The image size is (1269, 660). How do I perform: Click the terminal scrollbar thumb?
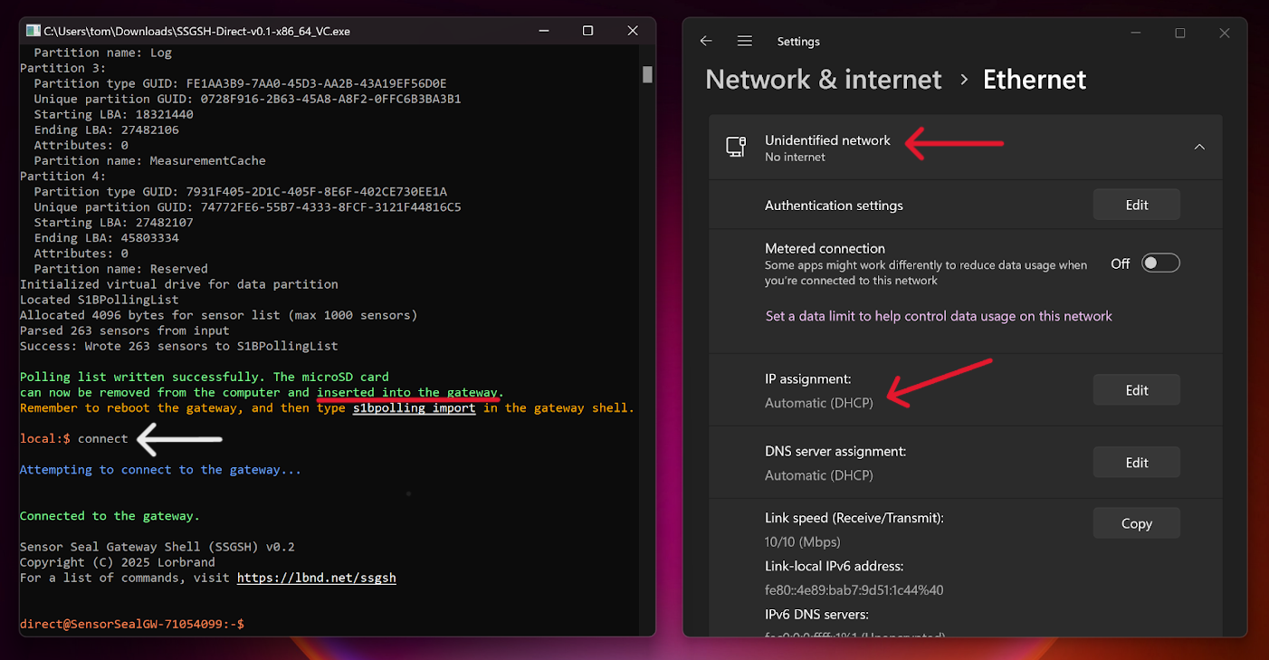(645, 74)
